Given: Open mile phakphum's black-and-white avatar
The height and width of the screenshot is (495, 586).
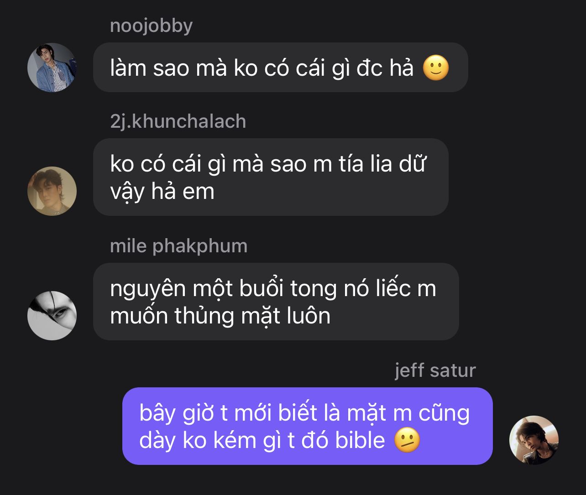Looking at the screenshot, I should click(x=52, y=315).
